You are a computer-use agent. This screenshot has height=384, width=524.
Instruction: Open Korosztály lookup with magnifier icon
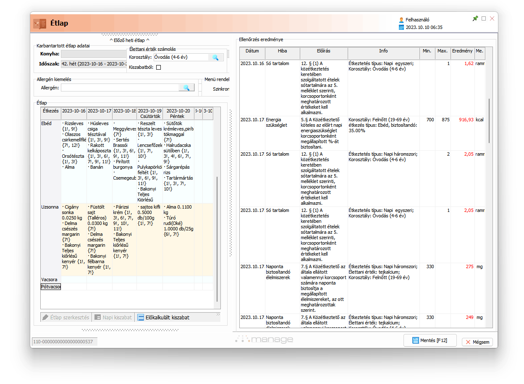click(x=215, y=57)
